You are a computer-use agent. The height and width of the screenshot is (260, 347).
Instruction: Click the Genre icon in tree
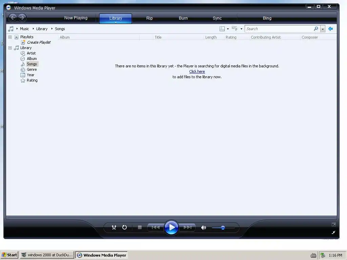tap(23, 69)
